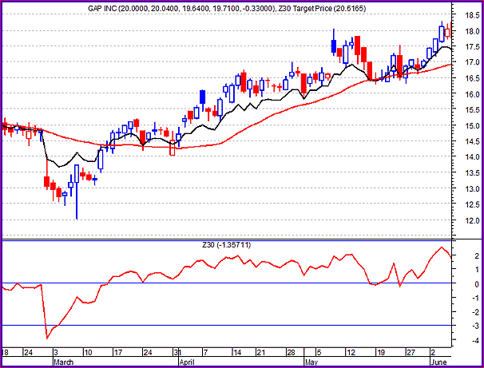This screenshot has width=484, height=368.
Task: Select the 13.0 price axis label
Action: click(470, 188)
